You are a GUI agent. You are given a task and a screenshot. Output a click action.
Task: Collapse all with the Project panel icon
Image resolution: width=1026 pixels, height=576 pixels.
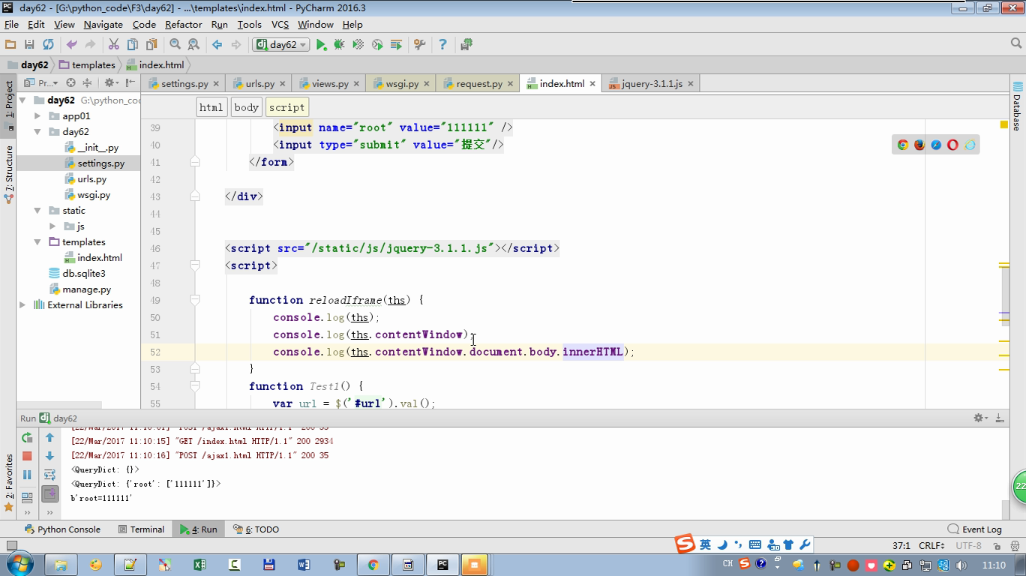(87, 83)
